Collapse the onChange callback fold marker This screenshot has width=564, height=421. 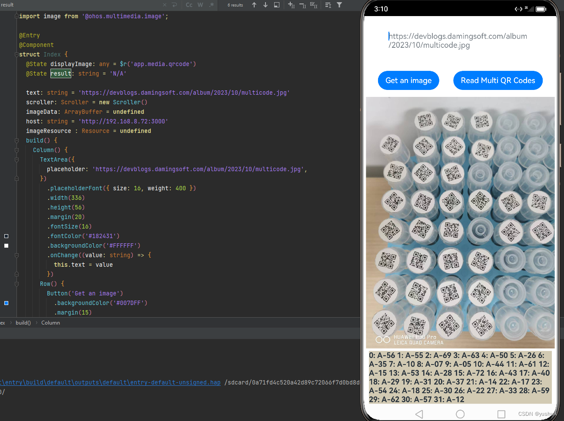coord(17,255)
